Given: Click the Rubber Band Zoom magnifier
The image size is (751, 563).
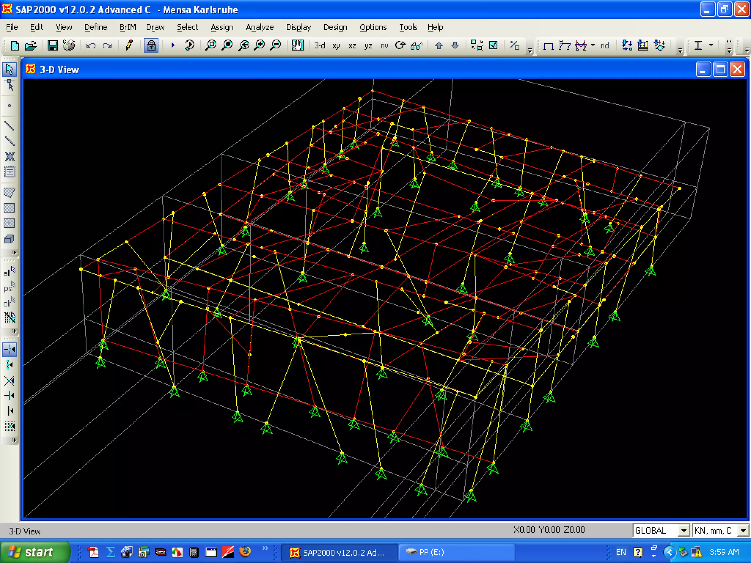Looking at the screenshot, I should point(211,45).
